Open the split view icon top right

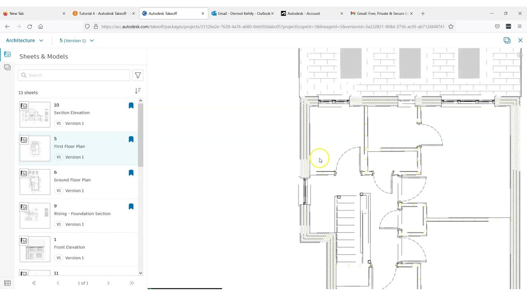507,40
